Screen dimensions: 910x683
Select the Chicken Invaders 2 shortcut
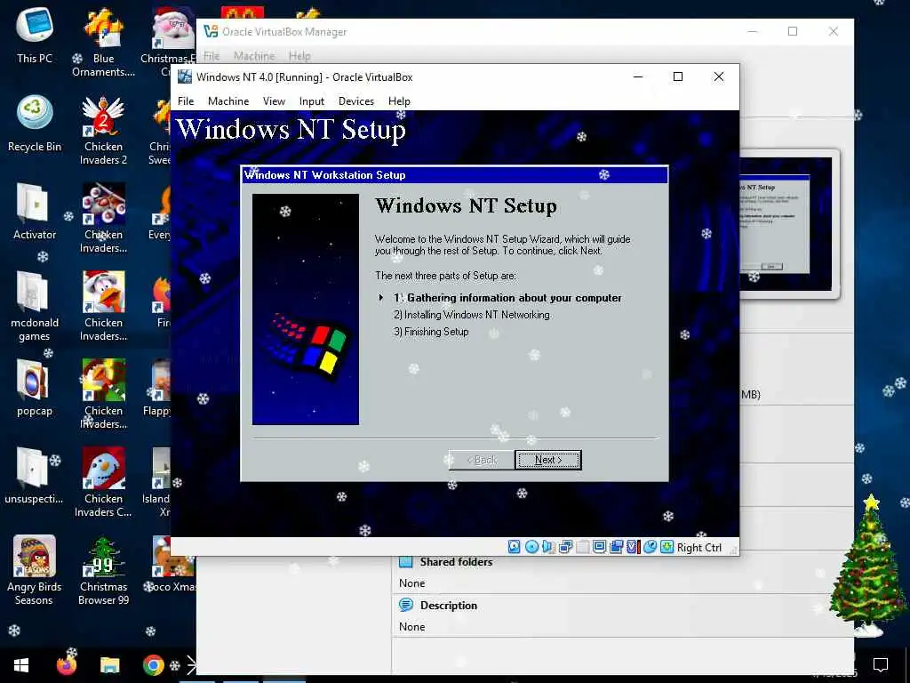[103, 130]
